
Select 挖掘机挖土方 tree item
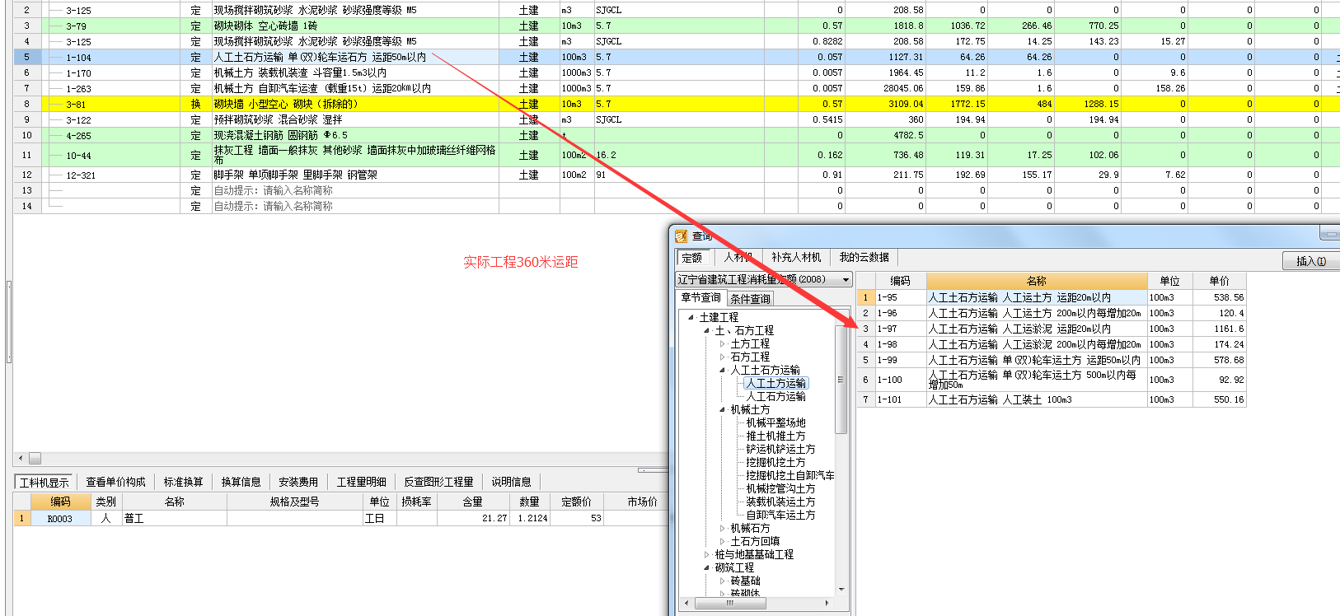(x=776, y=462)
